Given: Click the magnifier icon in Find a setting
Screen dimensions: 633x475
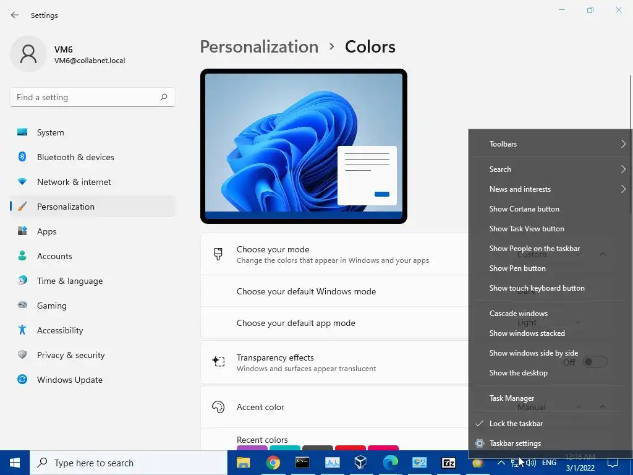Looking at the screenshot, I should tap(163, 97).
